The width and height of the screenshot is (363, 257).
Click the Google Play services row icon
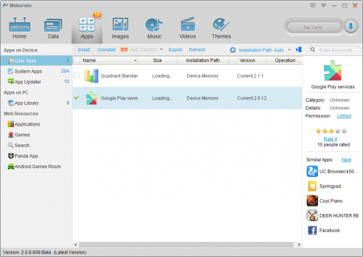91,98
